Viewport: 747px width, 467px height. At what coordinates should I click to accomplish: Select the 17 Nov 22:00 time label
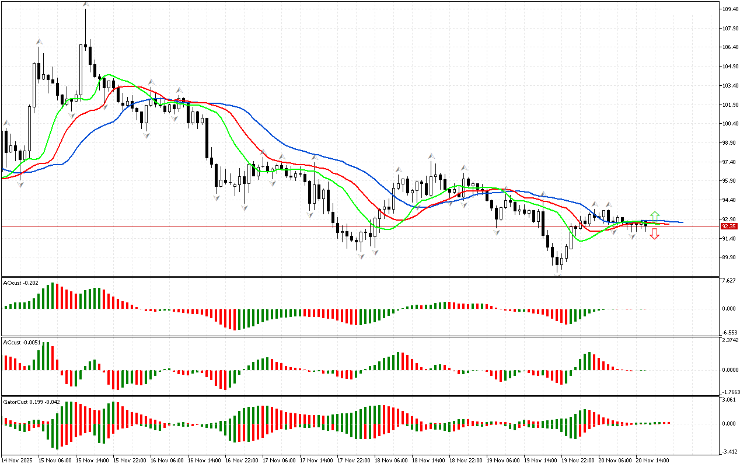[354, 461]
